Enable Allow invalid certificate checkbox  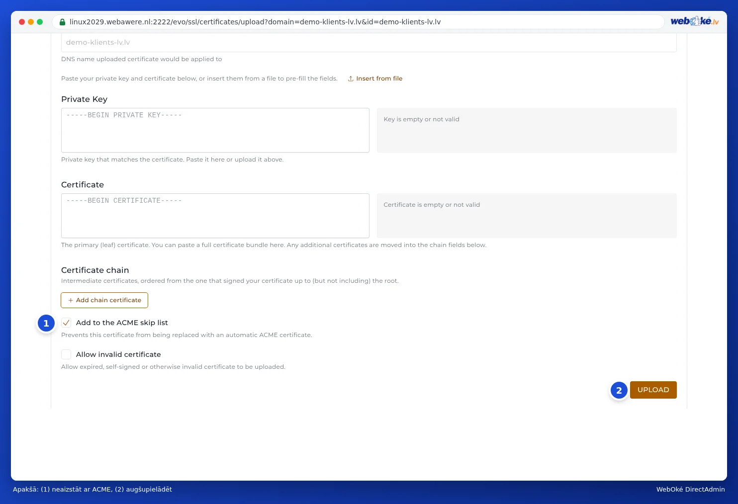click(66, 354)
